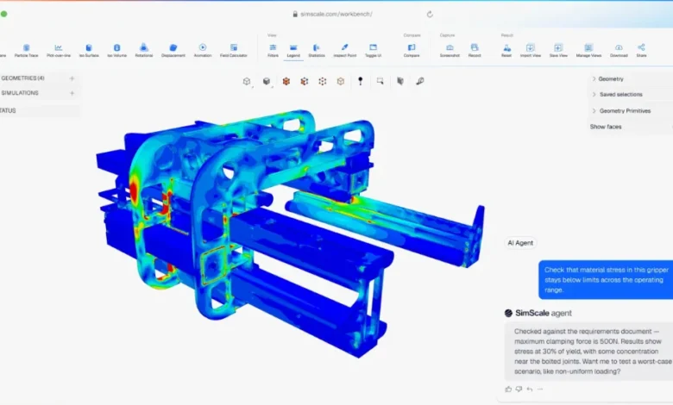Open the Field Calculator
Viewport: 673px width, 405px height.
(x=234, y=50)
